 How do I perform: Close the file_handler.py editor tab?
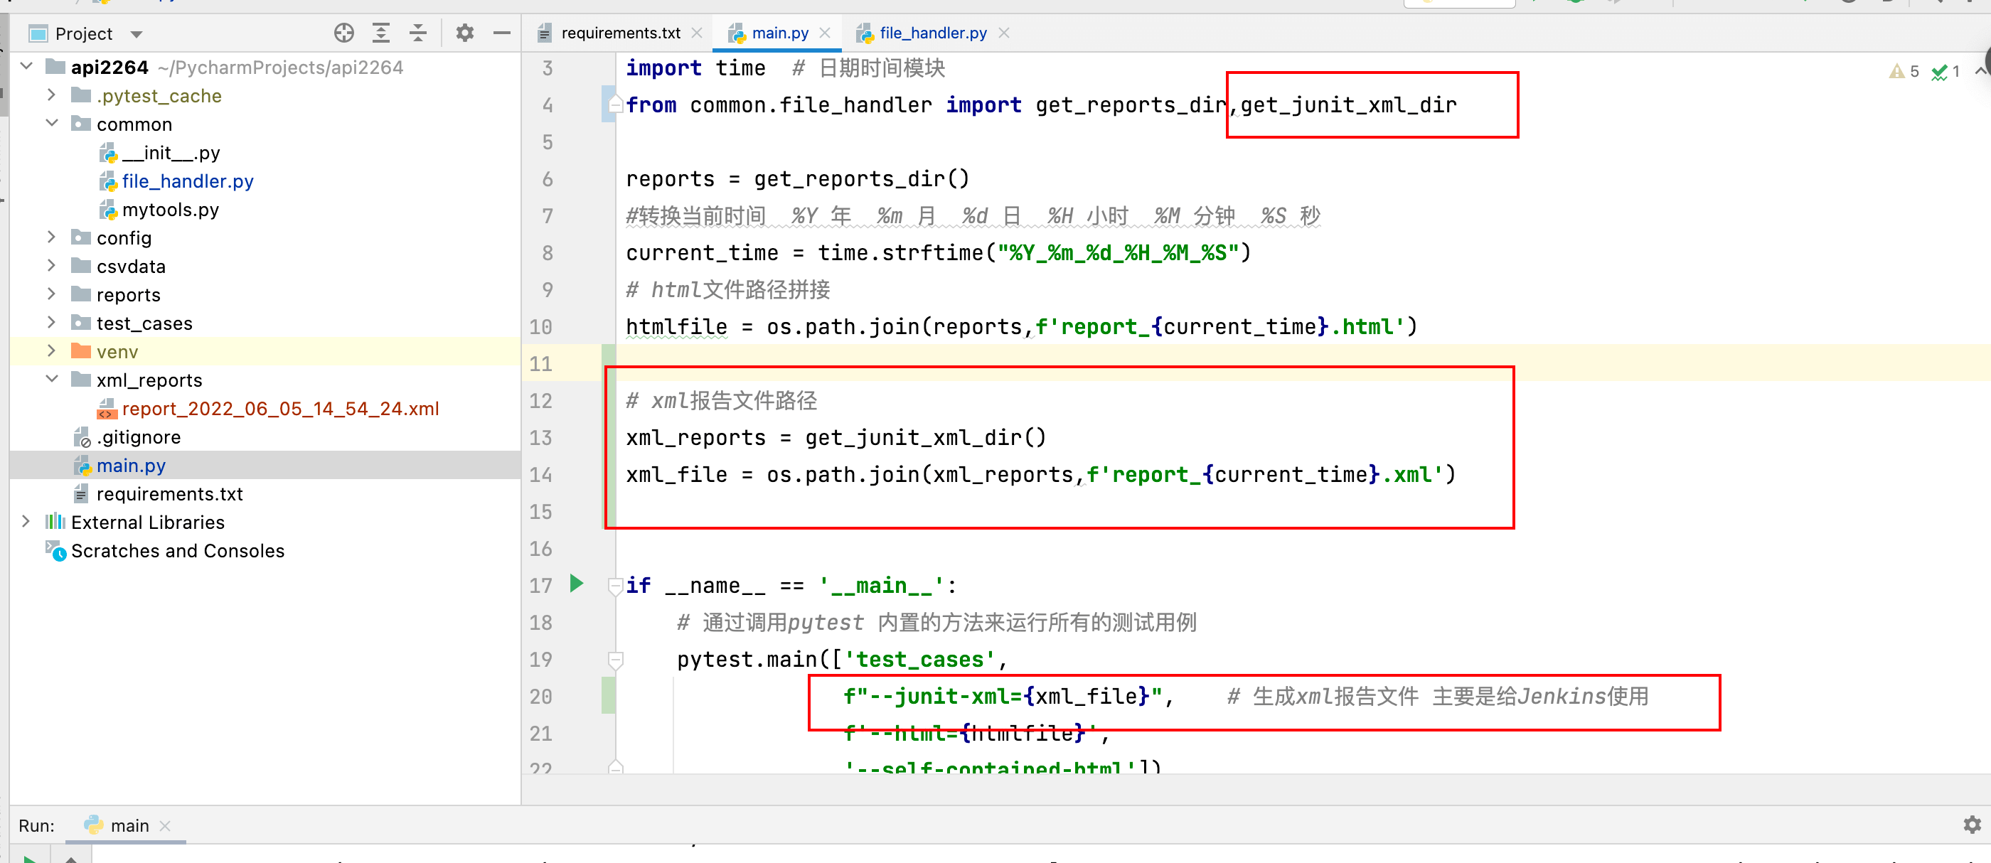[1003, 33]
